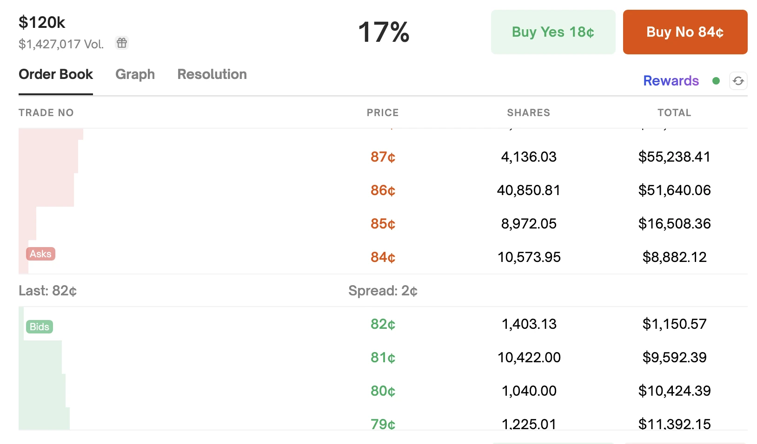Select the Order Book tab
757x444 pixels.
pyautogui.click(x=56, y=74)
